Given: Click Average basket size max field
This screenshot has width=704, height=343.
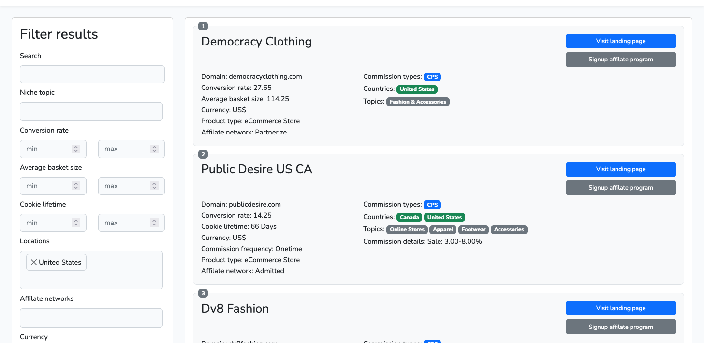Looking at the screenshot, I should point(132,186).
